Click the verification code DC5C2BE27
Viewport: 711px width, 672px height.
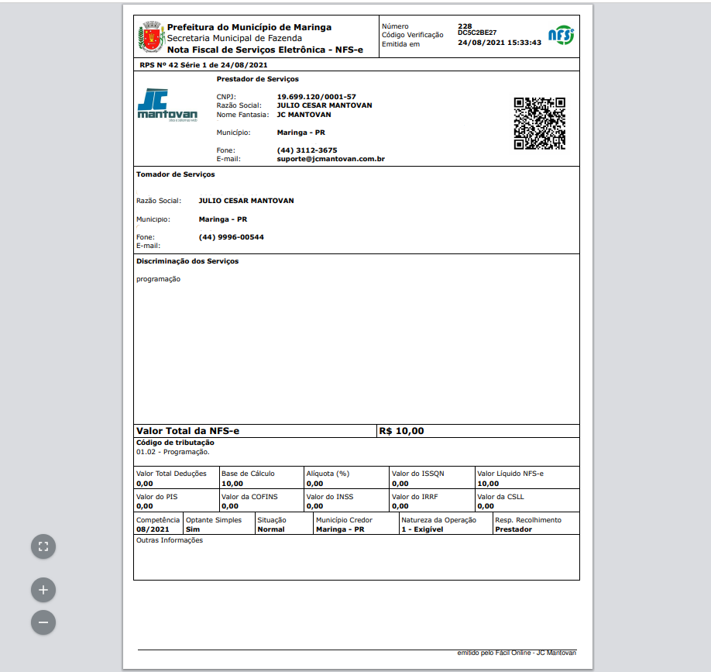(x=477, y=33)
